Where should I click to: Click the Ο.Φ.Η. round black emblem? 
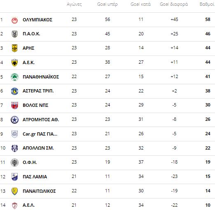coord(14,162)
